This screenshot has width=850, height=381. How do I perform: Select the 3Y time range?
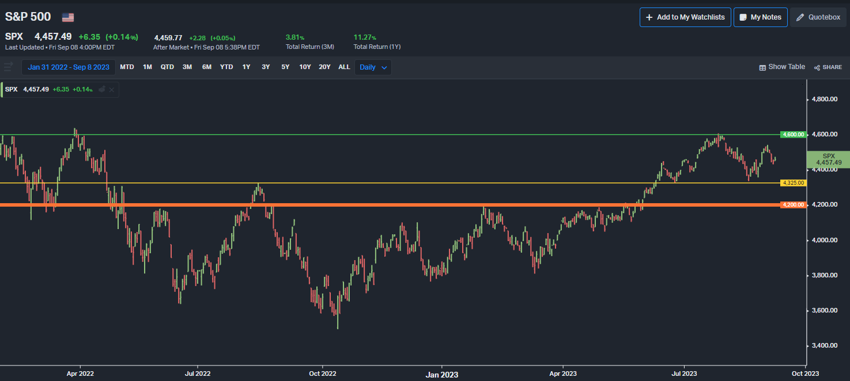[x=266, y=67]
